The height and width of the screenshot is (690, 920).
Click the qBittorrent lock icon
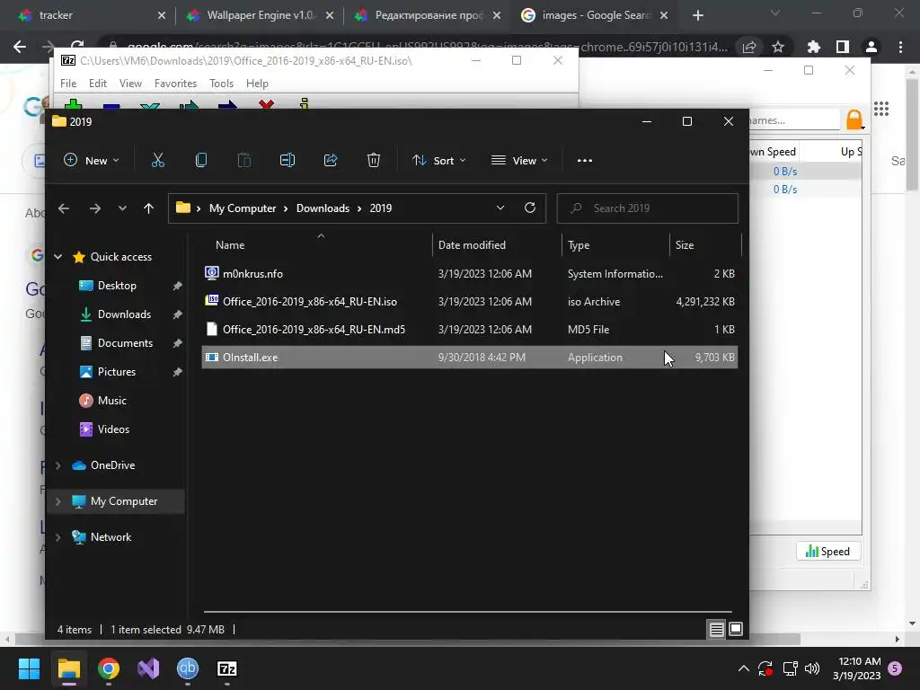tap(854, 119)
